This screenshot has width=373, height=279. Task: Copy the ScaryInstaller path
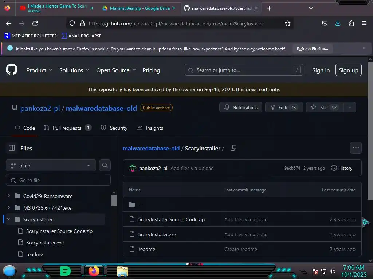point(233,148)
